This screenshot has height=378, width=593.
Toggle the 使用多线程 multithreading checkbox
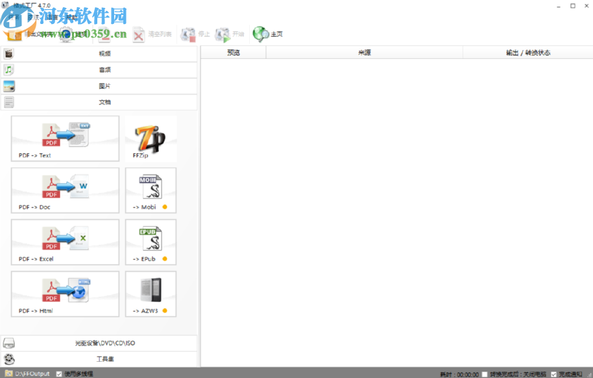pyautogui.click(x=59, y=374)
